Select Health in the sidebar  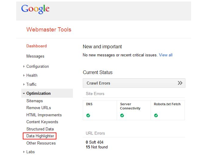click(x=32, y=75)
